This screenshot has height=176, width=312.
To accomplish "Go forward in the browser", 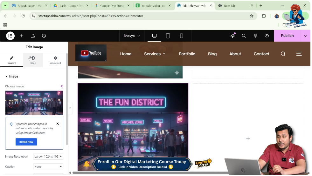I will click(x=14, y=16).
